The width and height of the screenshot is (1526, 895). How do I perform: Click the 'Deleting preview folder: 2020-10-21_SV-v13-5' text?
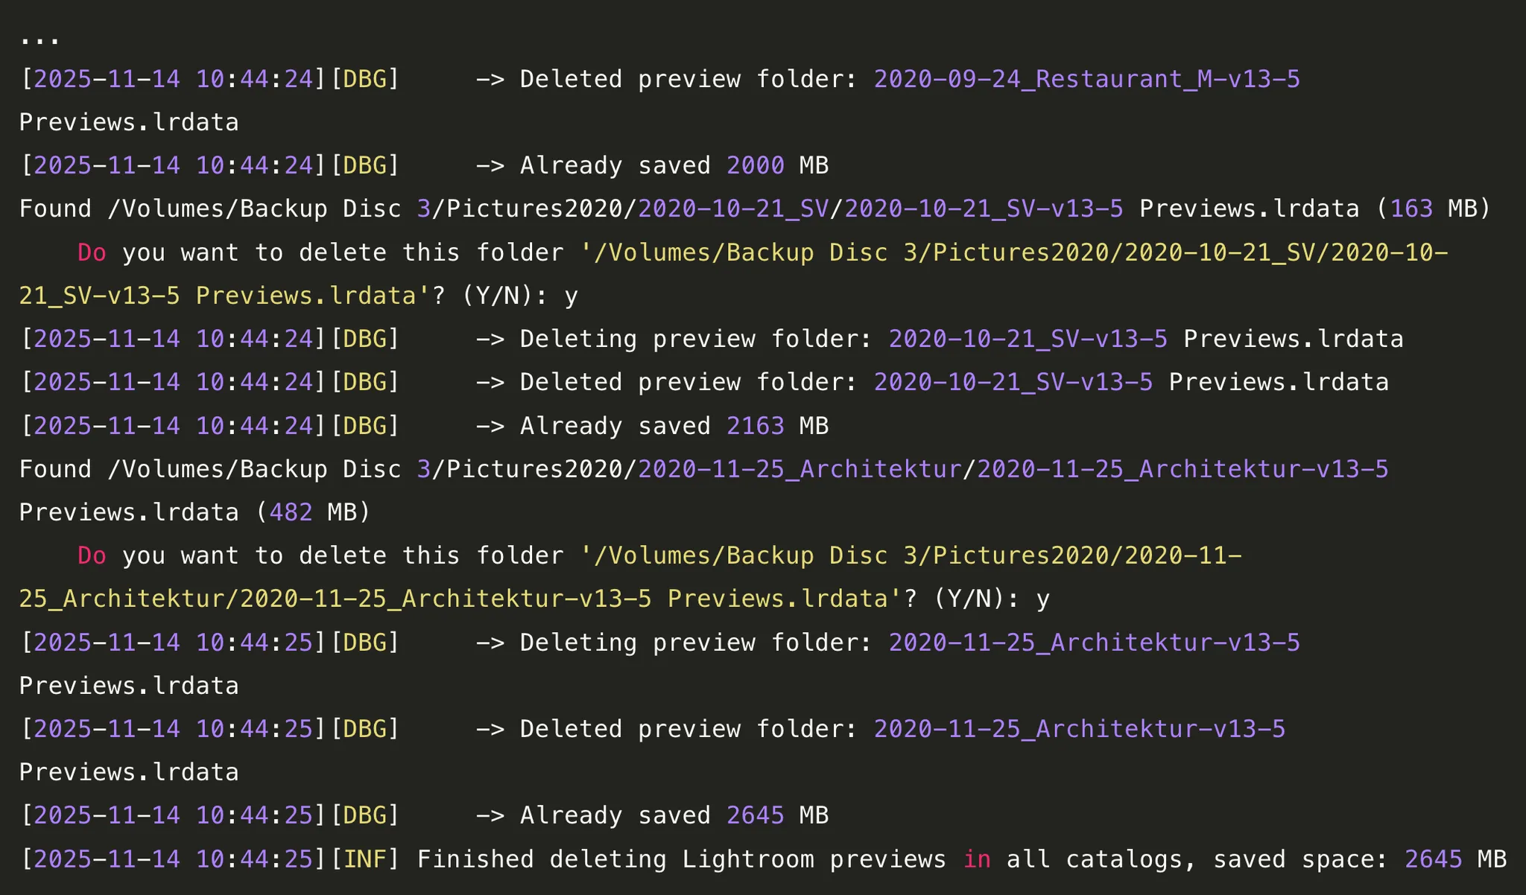point(843,339)
